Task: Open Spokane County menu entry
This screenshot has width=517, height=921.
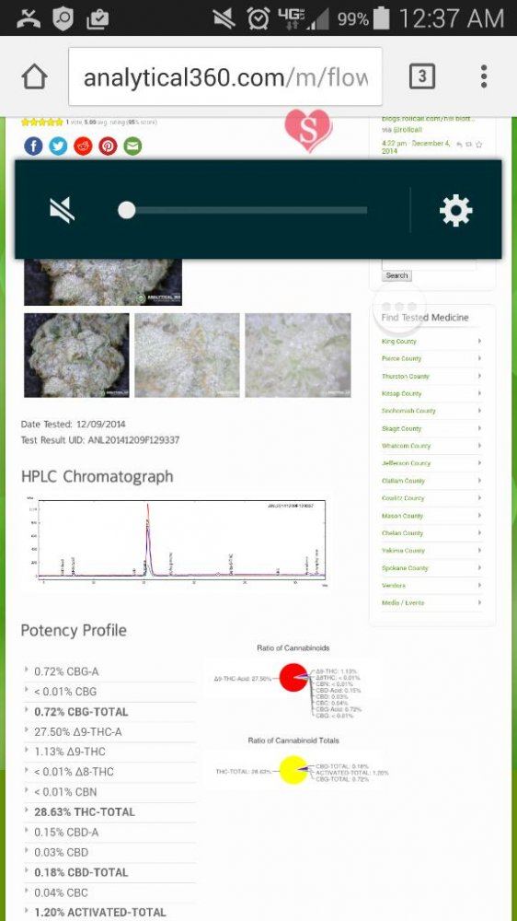Action: point(432,568)
